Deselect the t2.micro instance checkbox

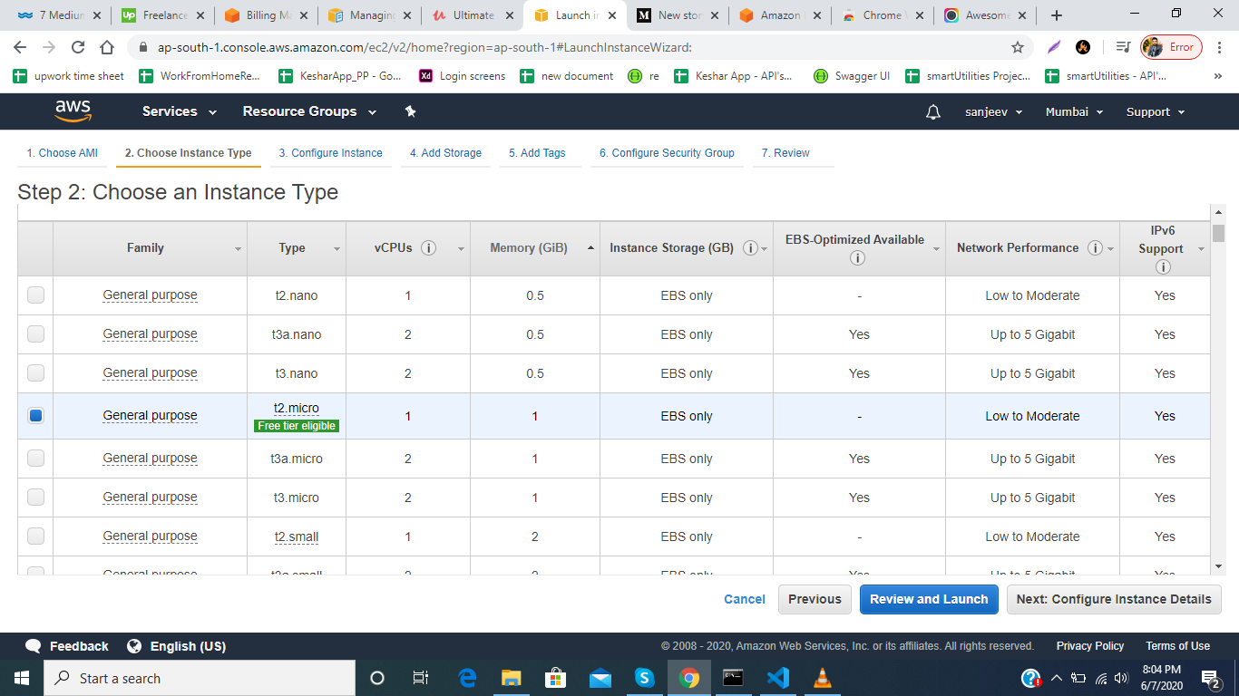point(34,415)
